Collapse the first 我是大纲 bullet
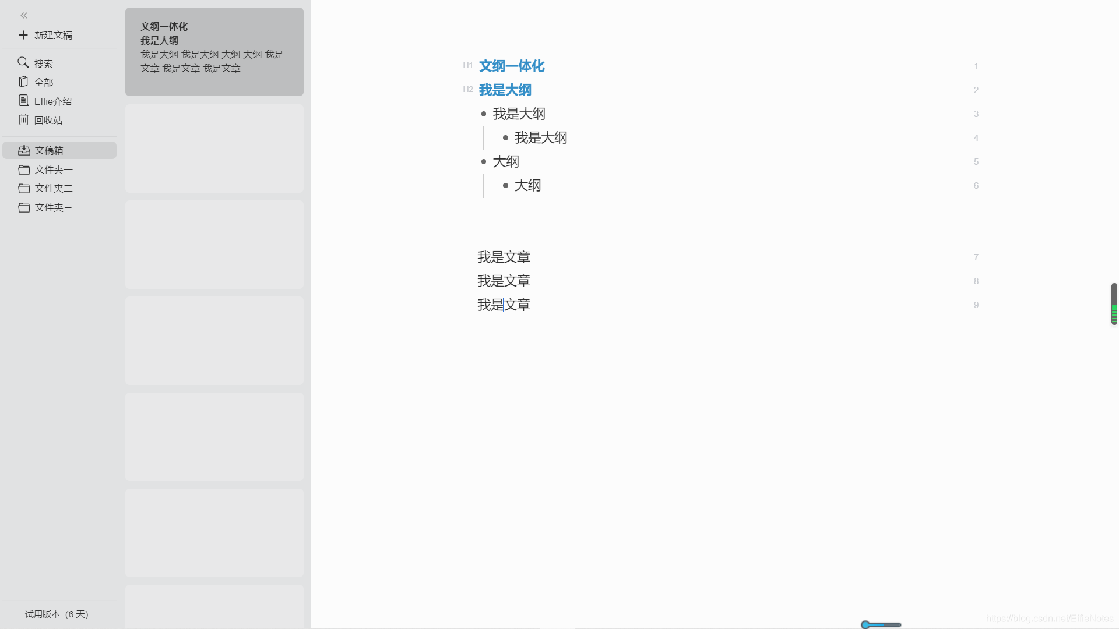This screenshot has width=1119, height=629. click(x=484, y=114)
